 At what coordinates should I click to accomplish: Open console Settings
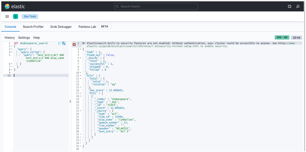24,38
